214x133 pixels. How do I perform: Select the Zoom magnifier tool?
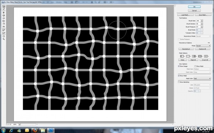[4, 39]
